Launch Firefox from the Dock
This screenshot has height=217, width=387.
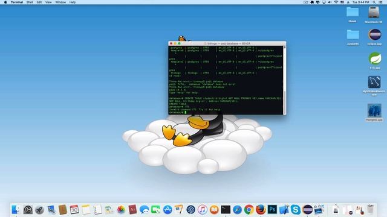coord(261,210)
